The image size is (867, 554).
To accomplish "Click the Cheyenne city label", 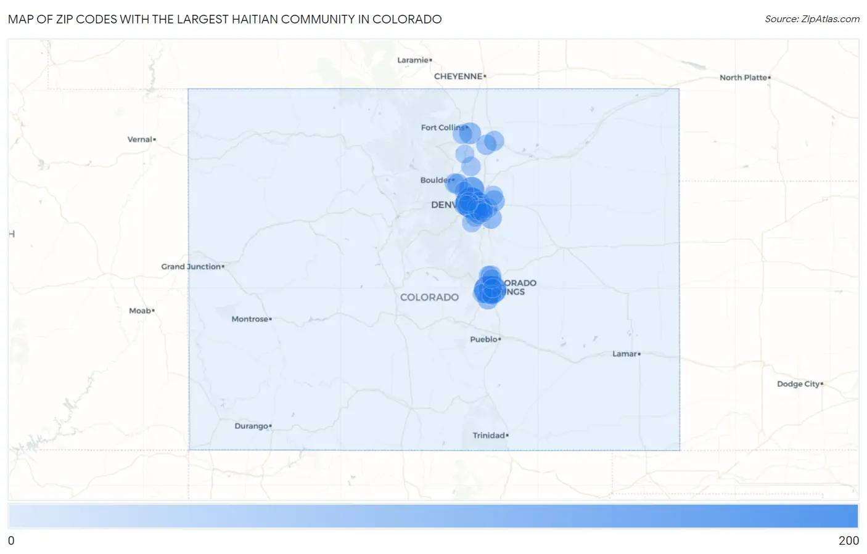I will (459, 76).
